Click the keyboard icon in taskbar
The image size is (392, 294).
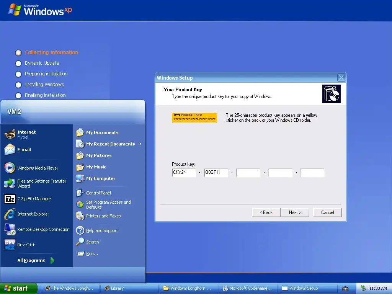pos(345,289)
